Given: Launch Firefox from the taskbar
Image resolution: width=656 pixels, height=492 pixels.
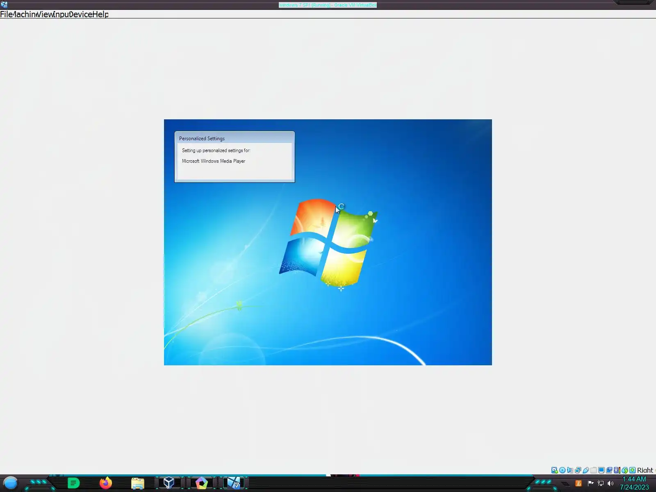Looking at the screenshot, I should (106, 483).
